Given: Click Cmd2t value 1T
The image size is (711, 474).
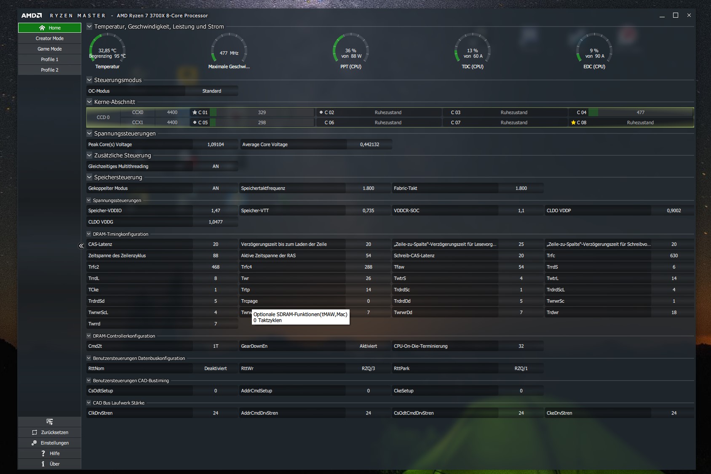Looking at the screenshot, I should pyautogui.click(x=216, y=346).
